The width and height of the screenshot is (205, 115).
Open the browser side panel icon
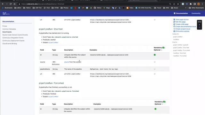(x=194, y=4)
